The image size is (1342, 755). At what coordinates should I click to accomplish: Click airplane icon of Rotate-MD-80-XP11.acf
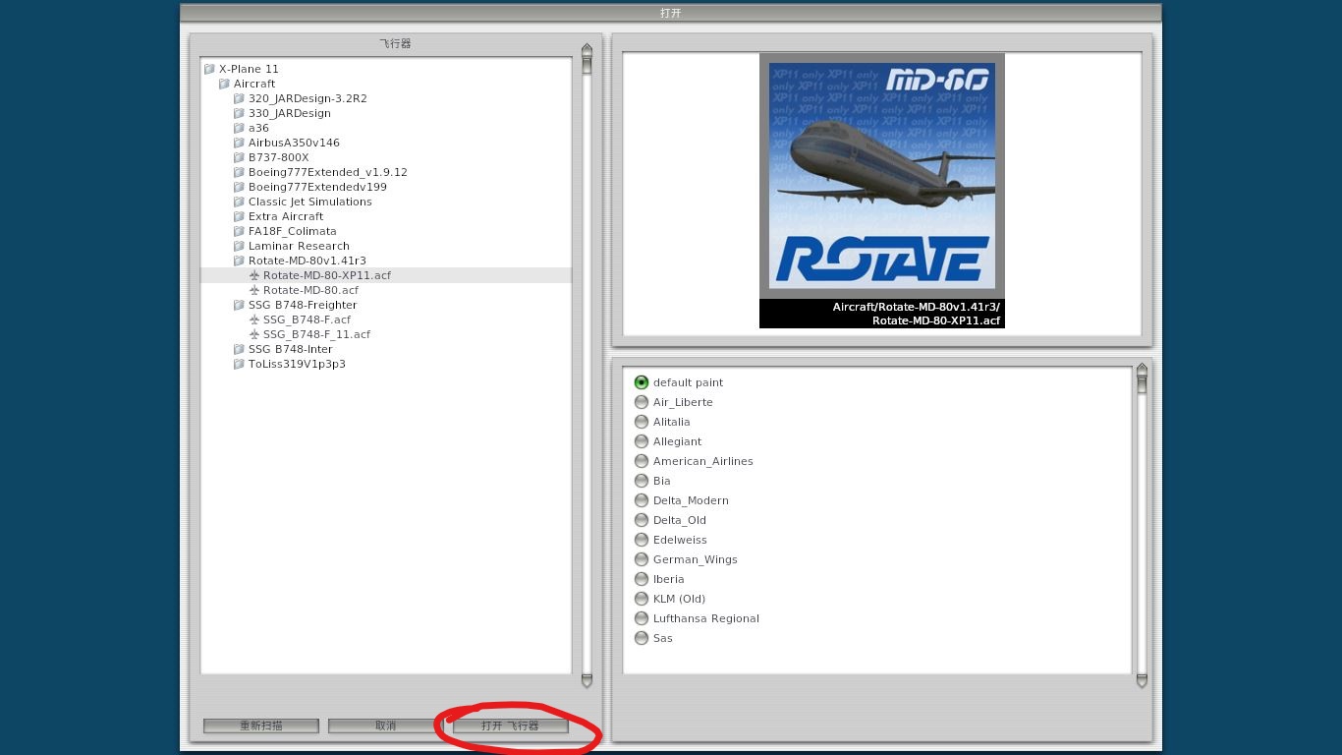[254, 275]
